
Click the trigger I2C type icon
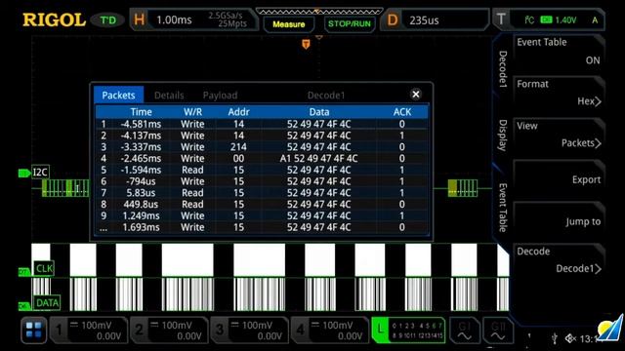(x=529, y=19)
